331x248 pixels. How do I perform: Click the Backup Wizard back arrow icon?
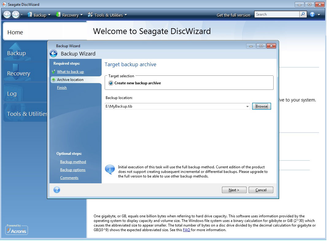54,54
